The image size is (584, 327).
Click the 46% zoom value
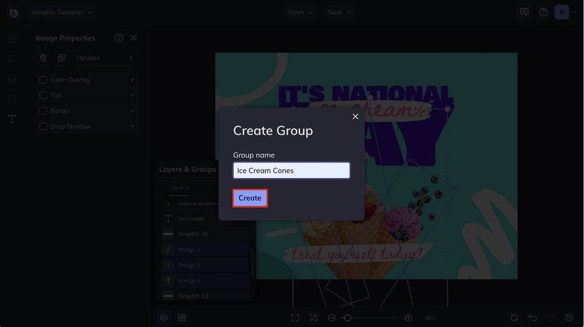point(430,318)
